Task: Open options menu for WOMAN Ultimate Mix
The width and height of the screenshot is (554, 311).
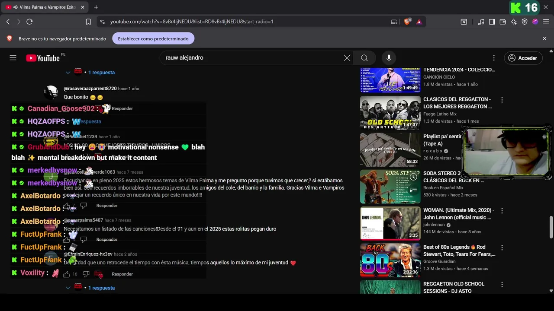Action: [502, 211]
